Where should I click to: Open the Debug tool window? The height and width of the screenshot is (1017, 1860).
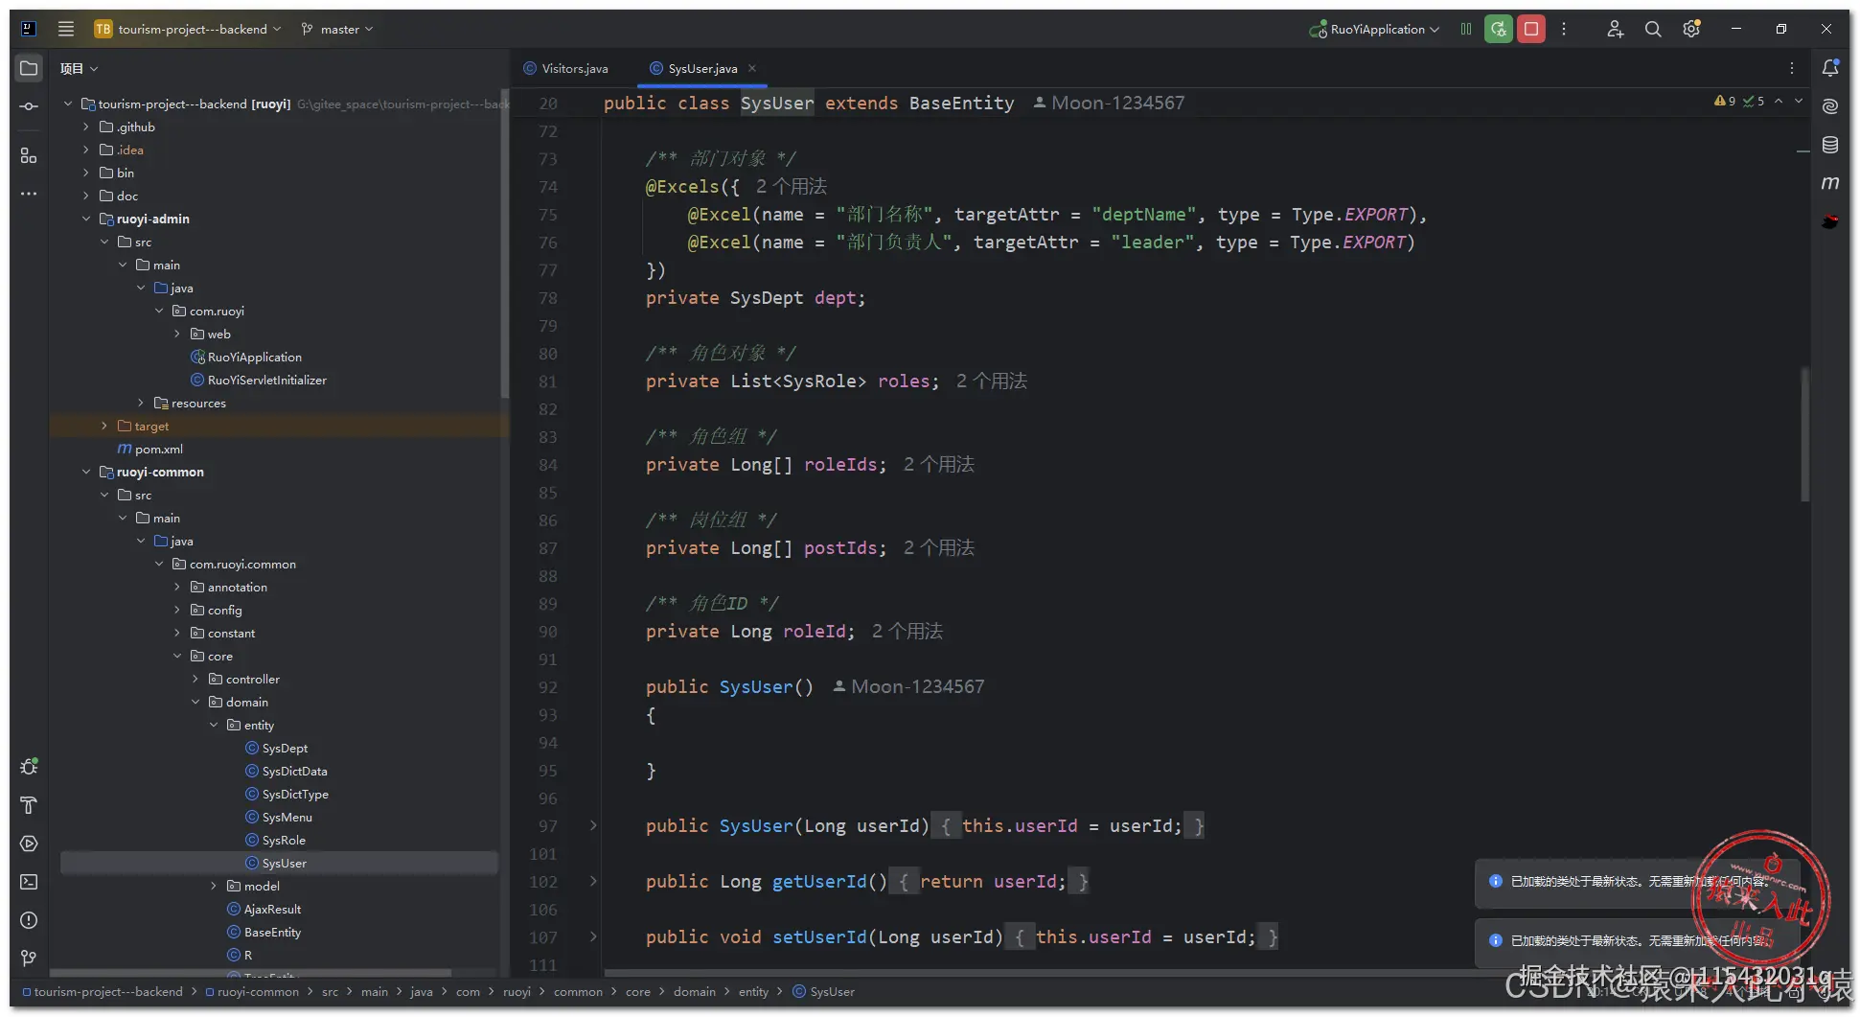(x=29, y=767)
